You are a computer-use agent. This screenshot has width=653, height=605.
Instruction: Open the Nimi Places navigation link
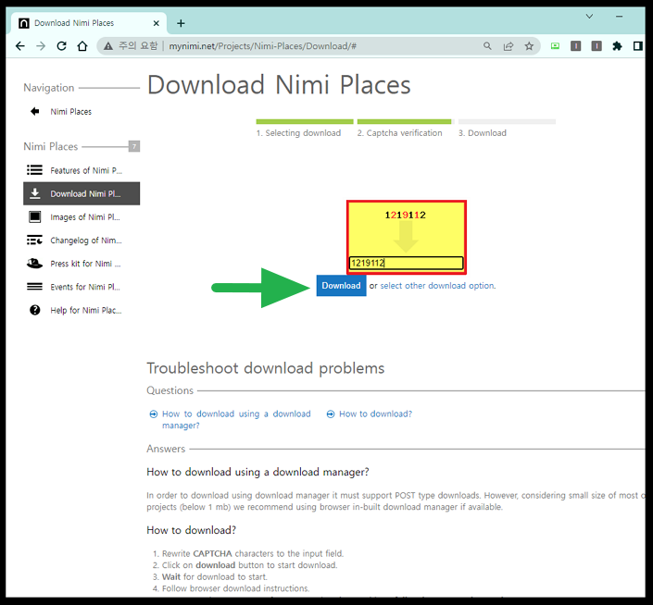coord(70,111)
